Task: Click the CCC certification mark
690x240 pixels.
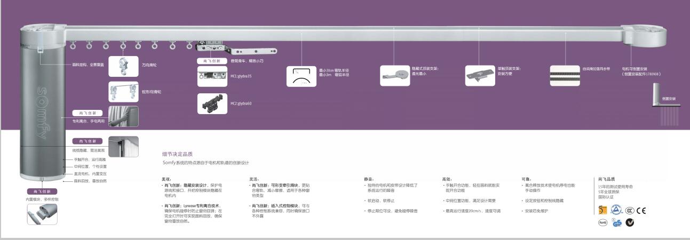Action: click(x=630, y=210)
